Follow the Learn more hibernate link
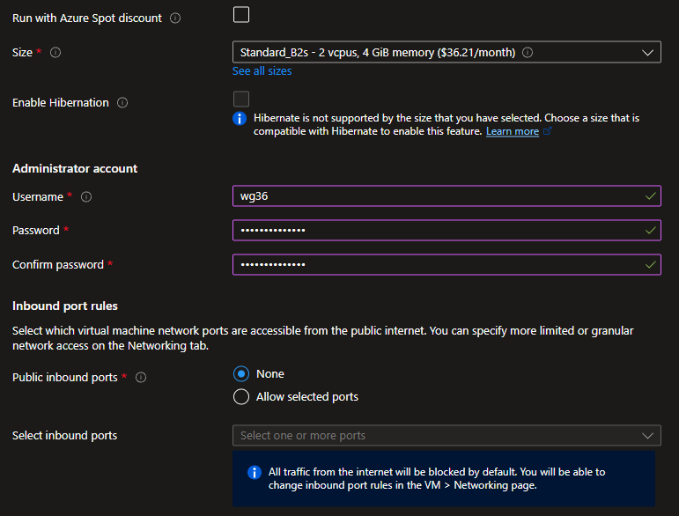Viewport: 679px width, 516px height. (x=512, y=131)
